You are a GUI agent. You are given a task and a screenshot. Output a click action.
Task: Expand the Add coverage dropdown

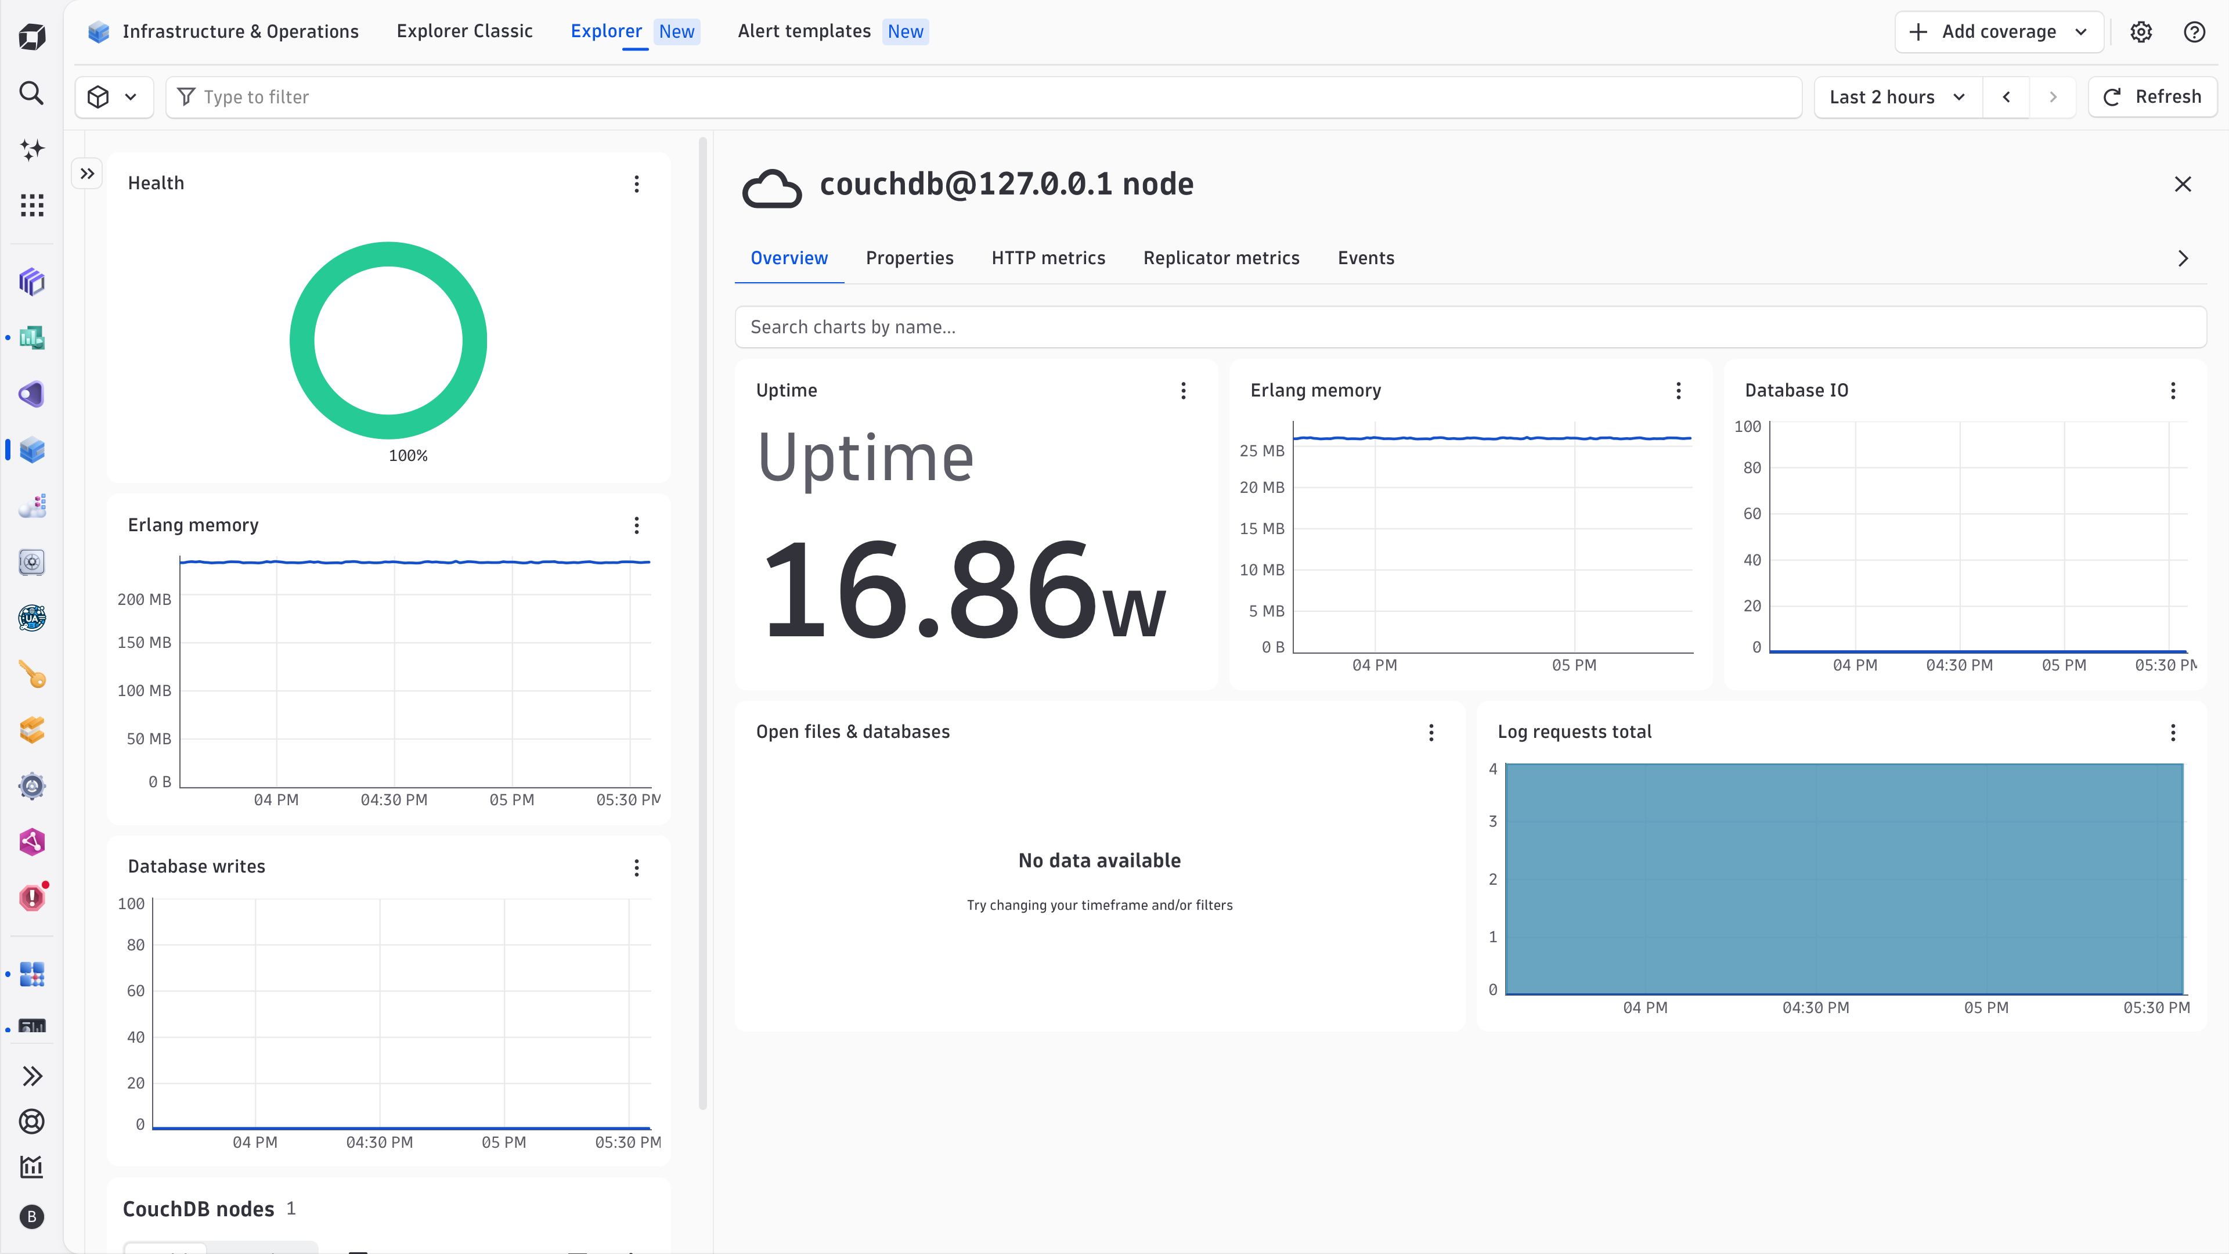(x=1999, y=32)
